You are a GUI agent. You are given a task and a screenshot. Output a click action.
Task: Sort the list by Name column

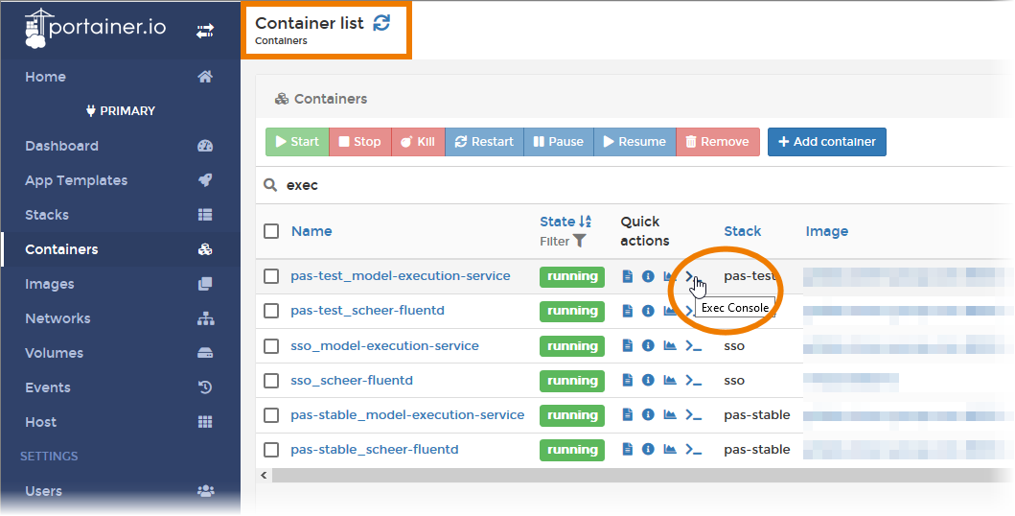point(311,231)
